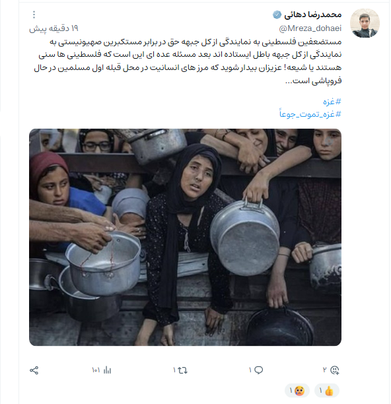Open the user's round profile avatar
This screenshot has height=404, width=391.
pyautogui.click(x=365, y=23)
